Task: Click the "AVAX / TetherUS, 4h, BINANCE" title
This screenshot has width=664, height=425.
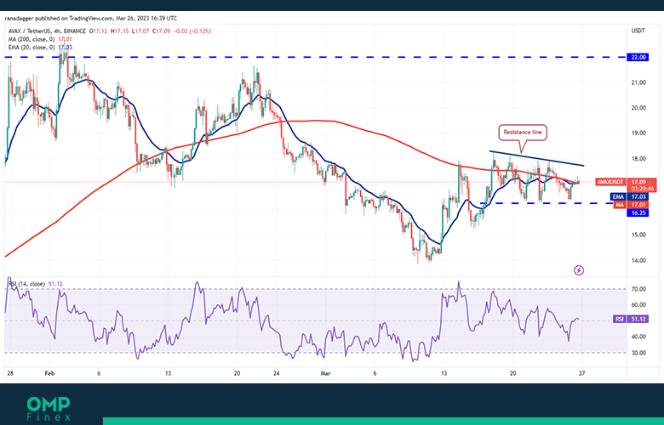Action: click(45, 31)
